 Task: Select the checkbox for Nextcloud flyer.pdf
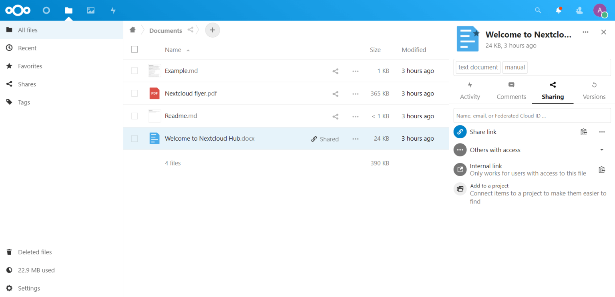[135, 93]
